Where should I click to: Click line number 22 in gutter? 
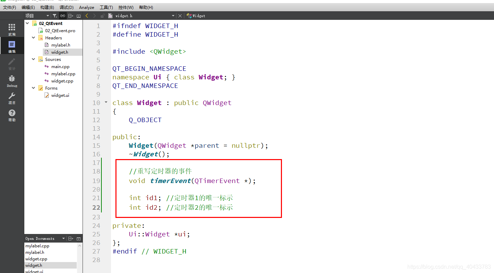tap(96, 207)
